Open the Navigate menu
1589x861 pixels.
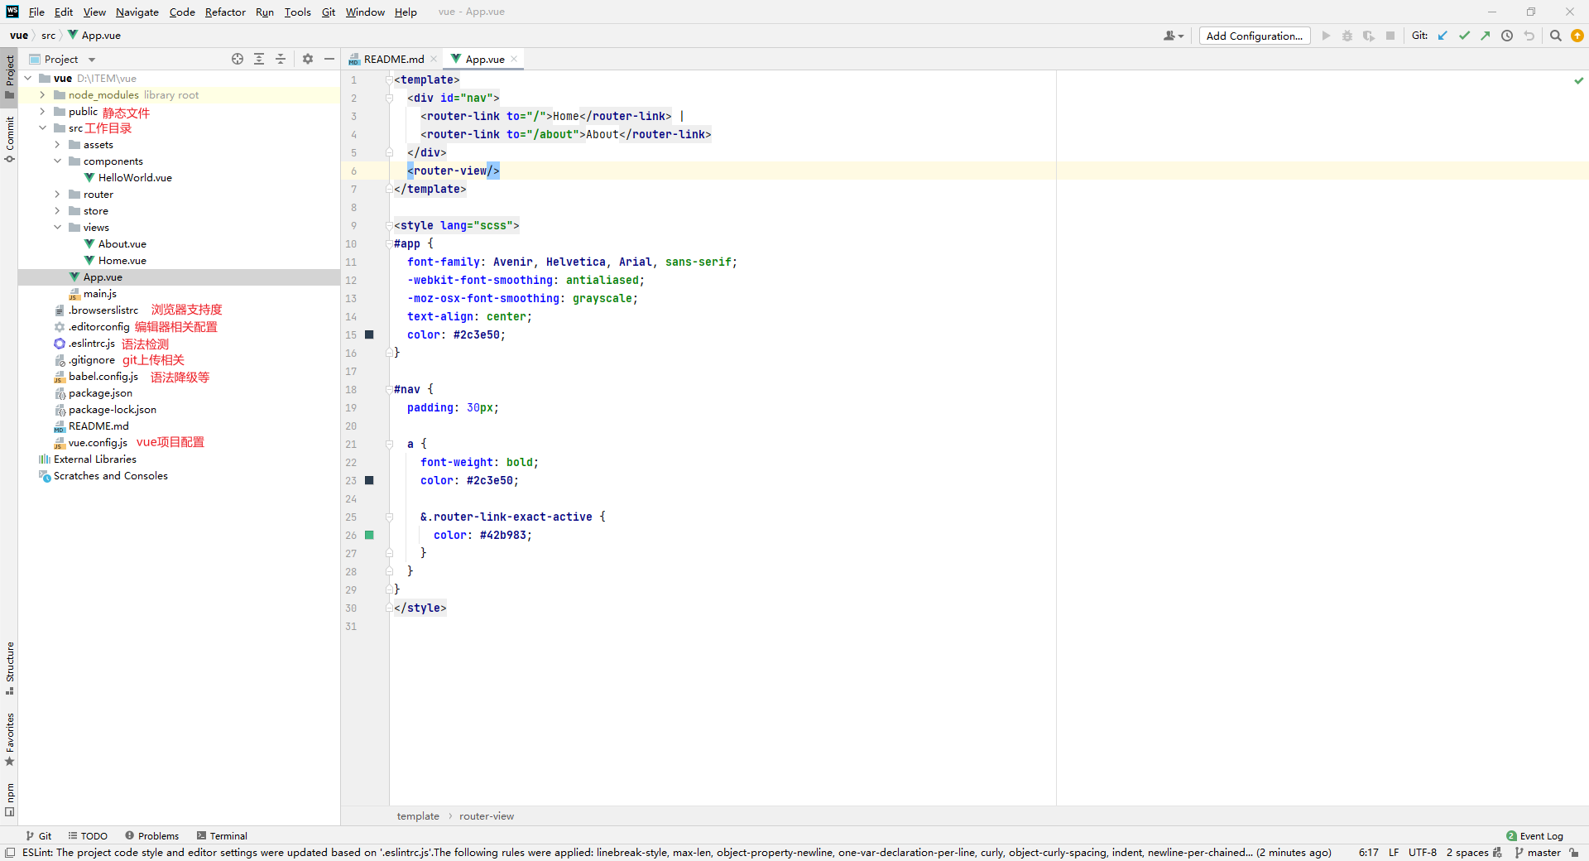[137, 12]
